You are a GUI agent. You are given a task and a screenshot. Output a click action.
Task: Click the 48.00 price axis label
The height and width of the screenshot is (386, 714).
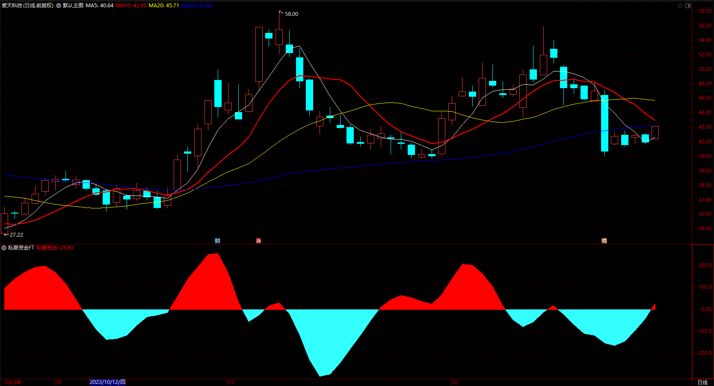[705, 83]
